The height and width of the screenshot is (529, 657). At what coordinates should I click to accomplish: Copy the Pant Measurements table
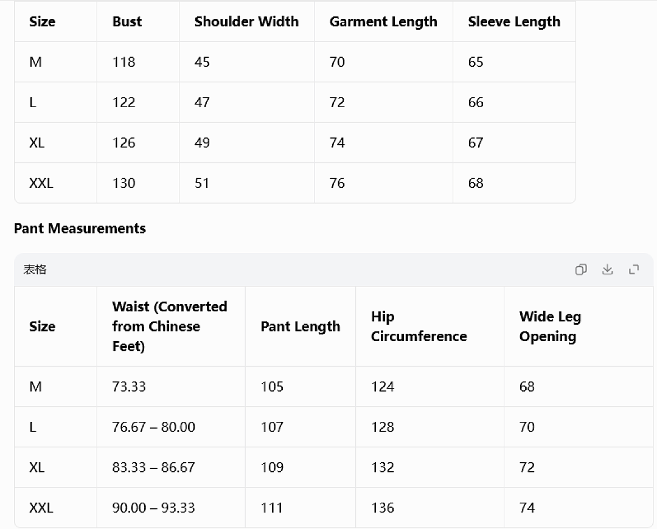581,269
